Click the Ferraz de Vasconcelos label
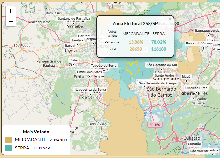This screenshot has height=158, width=220. click(x=199, y=44)
